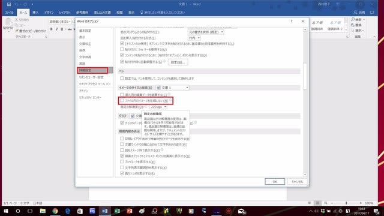Show hidden system tray icons chevron
The height and width of the screenshot is (216, 384).
(x=311, y=211)
